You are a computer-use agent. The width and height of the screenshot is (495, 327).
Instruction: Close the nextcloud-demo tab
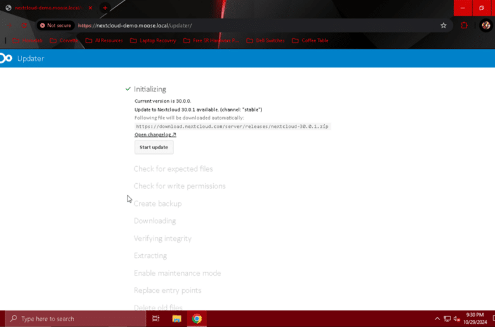click(91, 8)
